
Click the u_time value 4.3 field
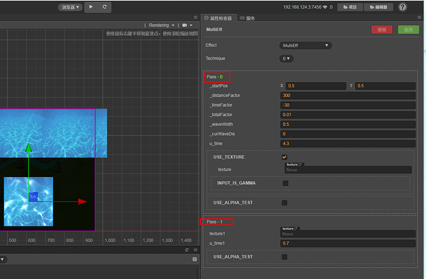coord(348,144)
